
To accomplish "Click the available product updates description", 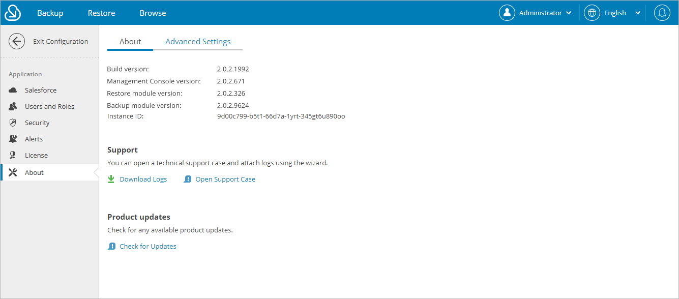I will pos(170,230).
